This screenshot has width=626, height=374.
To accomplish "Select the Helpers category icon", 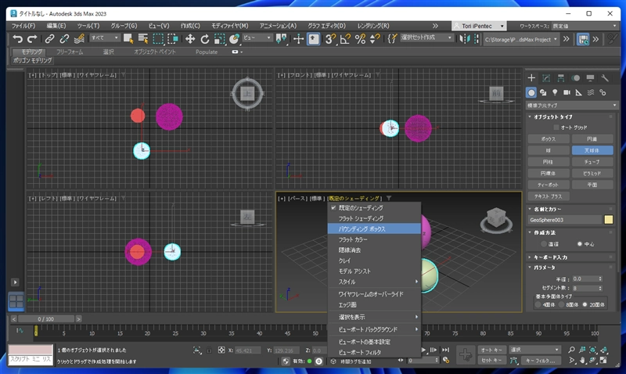I will [x=579, y=92].
